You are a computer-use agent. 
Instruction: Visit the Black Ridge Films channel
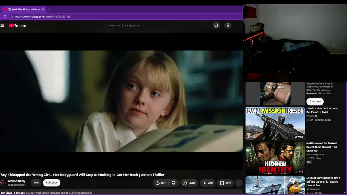coord(315,155)
